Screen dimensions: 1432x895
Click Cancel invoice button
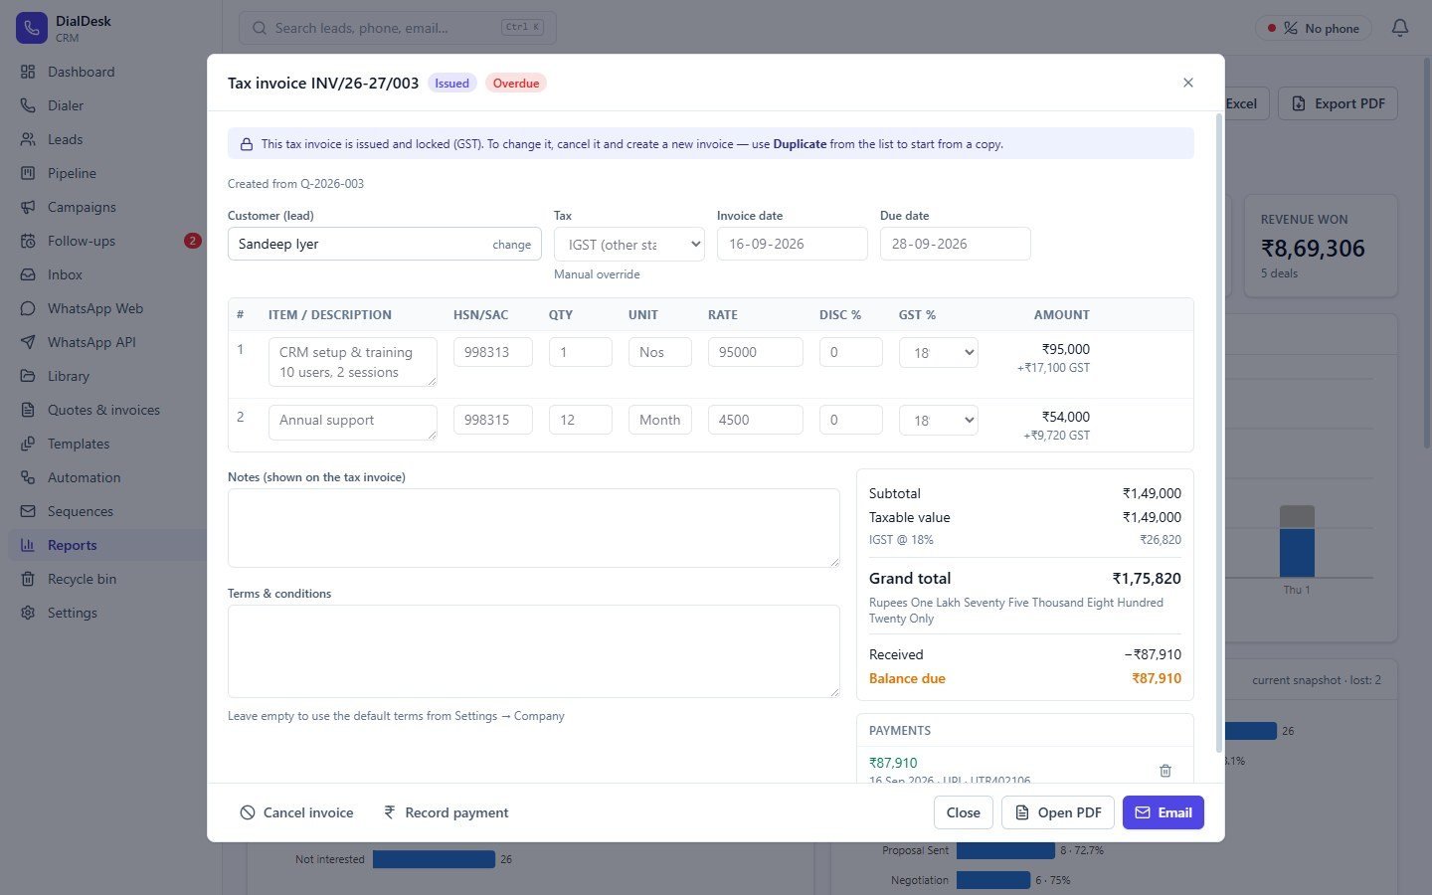296,812
